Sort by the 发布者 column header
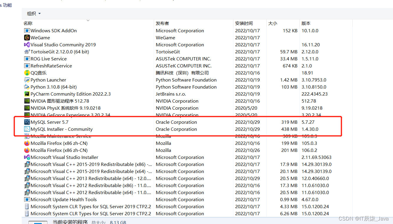This screenshot has width=393, height=224. 162,23
